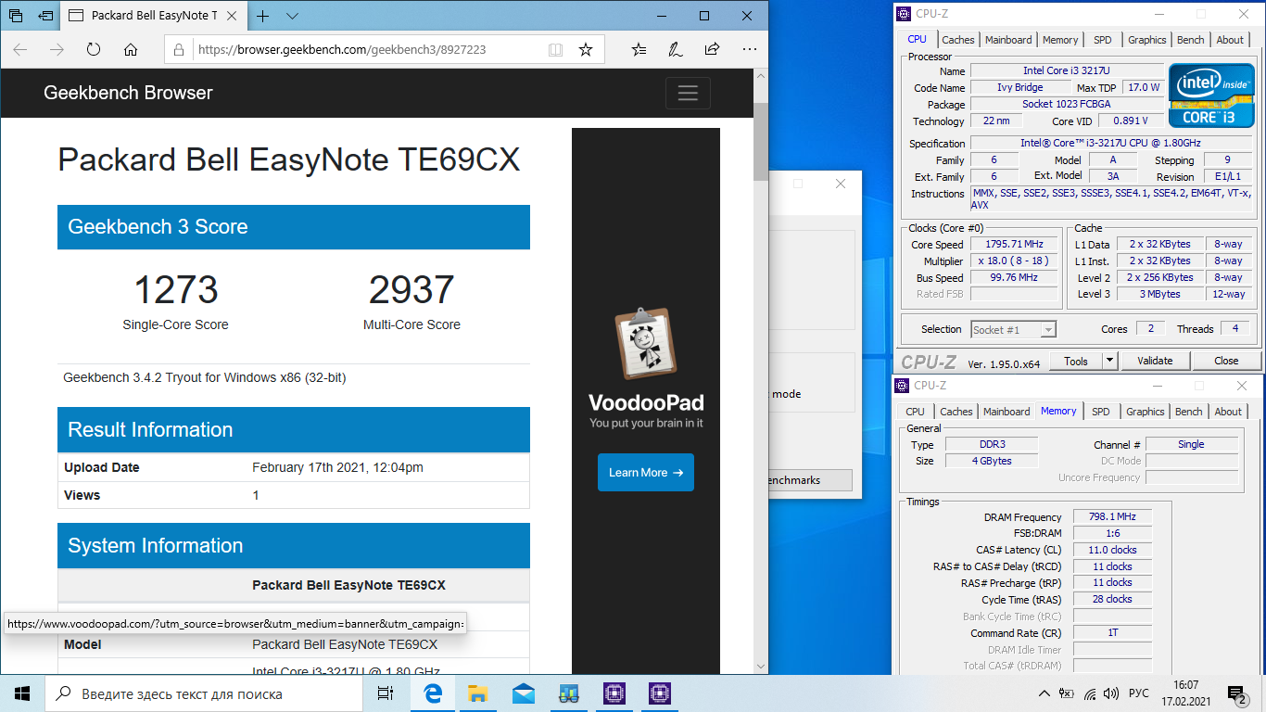Click the network tray icon
The image size is (1266, 712).
click(x=1090, y=693)
